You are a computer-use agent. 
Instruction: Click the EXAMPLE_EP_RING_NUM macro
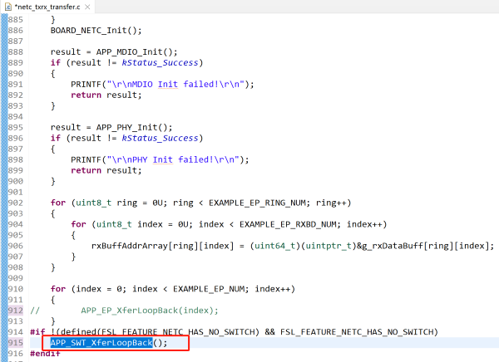coord(255,203)
